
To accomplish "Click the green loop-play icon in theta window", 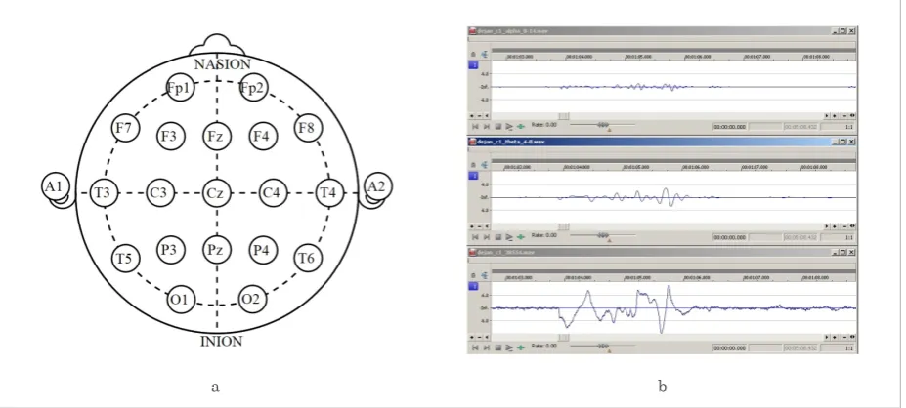I will [521, 236].
